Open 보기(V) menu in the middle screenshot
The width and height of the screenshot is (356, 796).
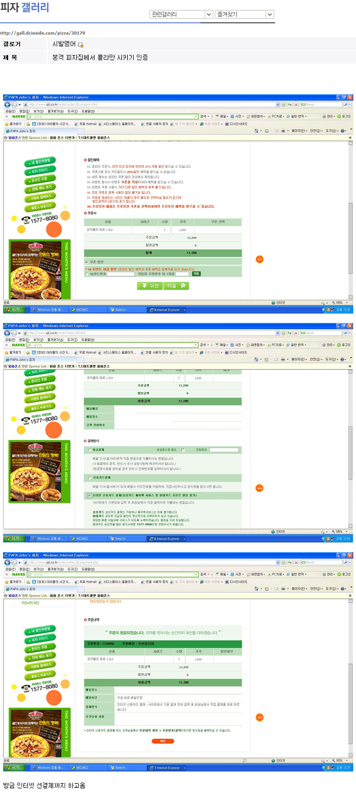click(x=39, y=339)
